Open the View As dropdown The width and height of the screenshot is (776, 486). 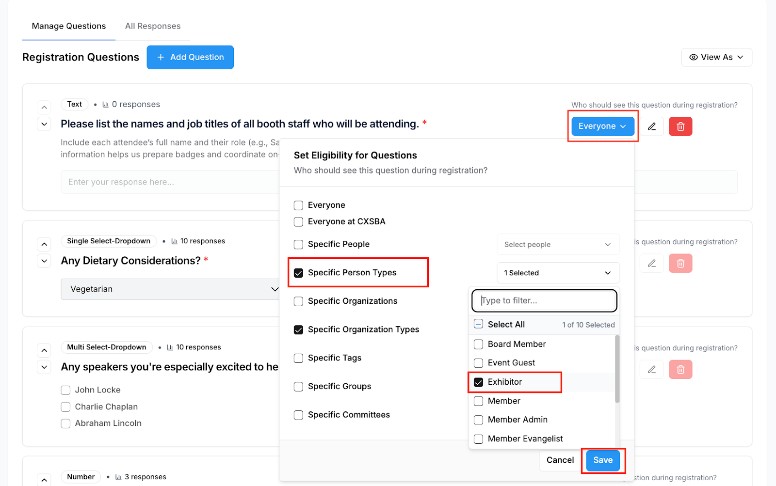(x=716, y=57)
